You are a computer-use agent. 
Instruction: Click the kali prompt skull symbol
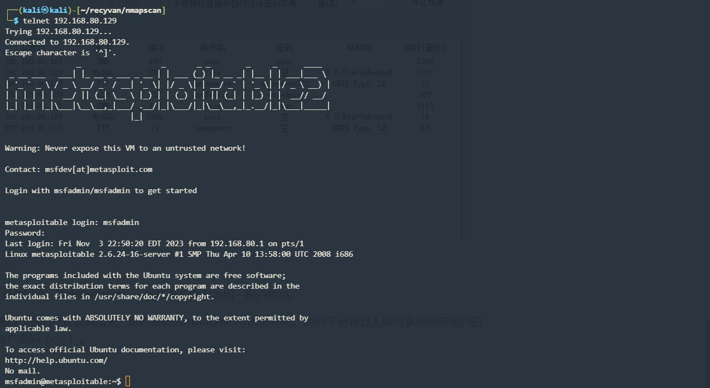45,10
